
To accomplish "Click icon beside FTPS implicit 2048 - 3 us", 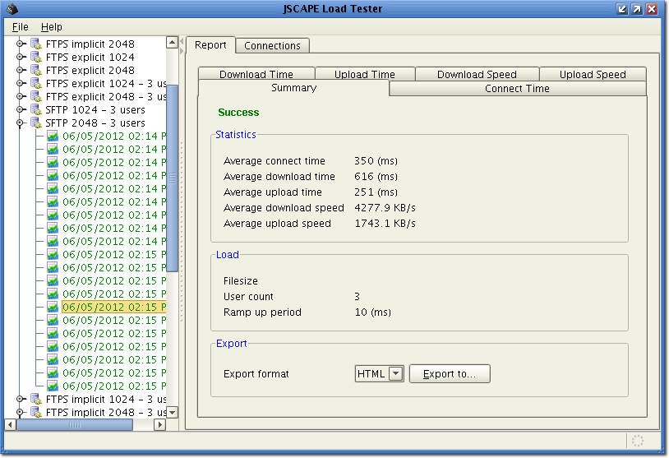I will click(36, 412).
